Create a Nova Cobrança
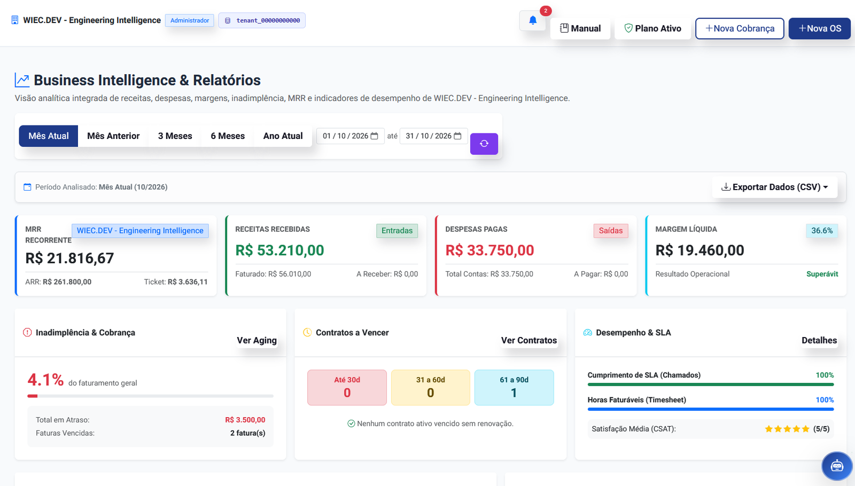855x486 pixels. [740, 28]
